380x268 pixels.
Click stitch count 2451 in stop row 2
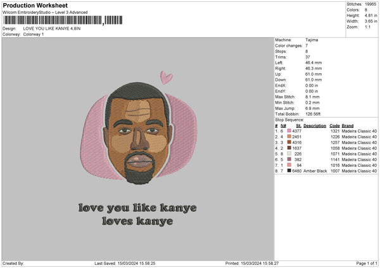[x=297, y=137]
